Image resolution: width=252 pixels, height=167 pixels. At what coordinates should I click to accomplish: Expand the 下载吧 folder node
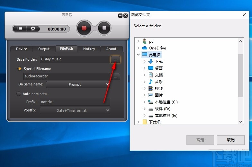138,122
